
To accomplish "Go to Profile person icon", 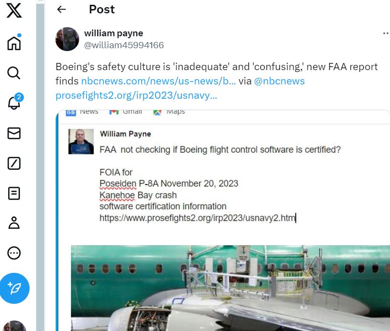I will [x=14, y=223].
